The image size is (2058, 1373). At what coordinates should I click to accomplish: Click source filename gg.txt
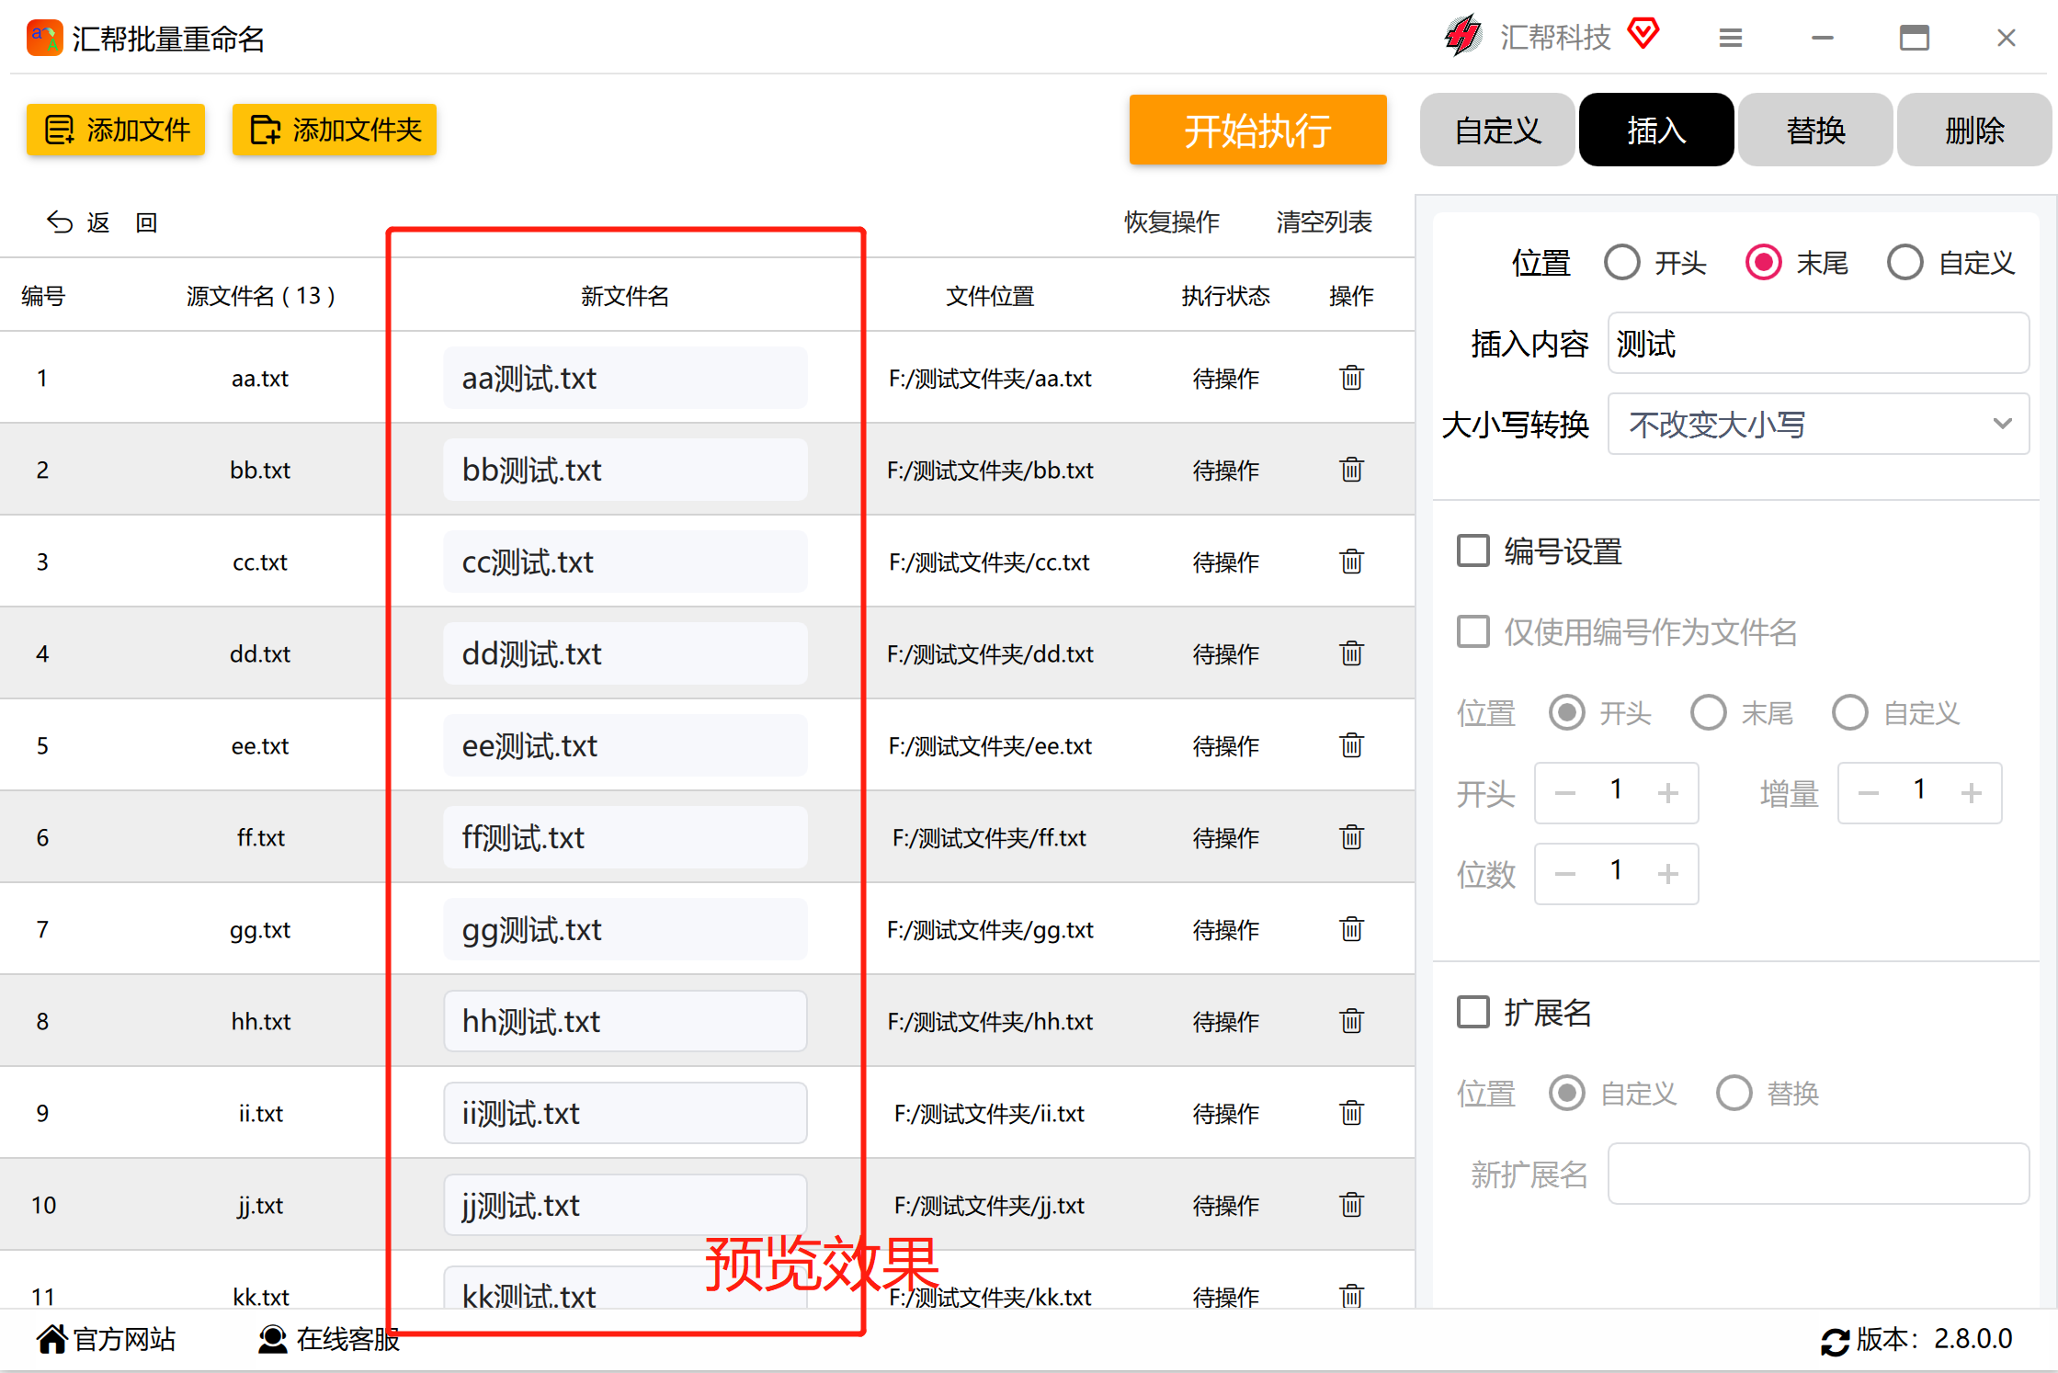tap(260, 930)
